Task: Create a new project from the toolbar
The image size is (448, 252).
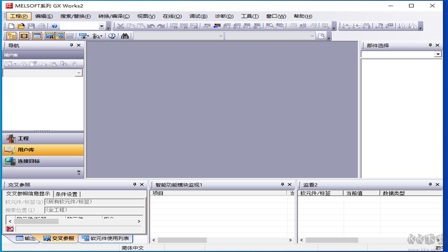Action: (11, 26)
